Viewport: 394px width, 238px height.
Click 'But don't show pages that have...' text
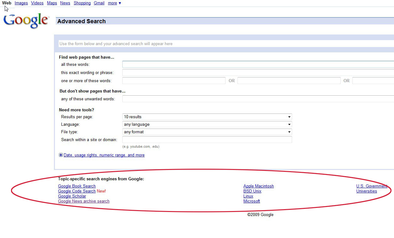coord(93,91)
